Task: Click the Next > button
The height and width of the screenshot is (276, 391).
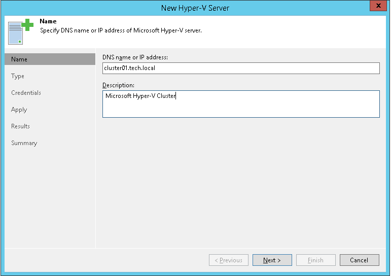Action: coord(272,260)
